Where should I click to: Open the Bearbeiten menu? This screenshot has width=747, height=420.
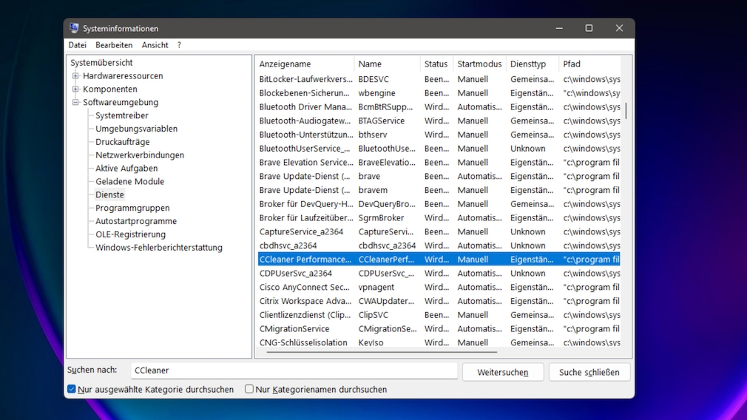pos(114,45)
